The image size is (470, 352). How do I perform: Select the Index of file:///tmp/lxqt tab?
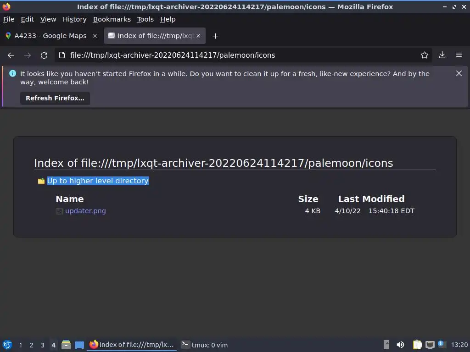pyautogui.click(x=155, y=36)
